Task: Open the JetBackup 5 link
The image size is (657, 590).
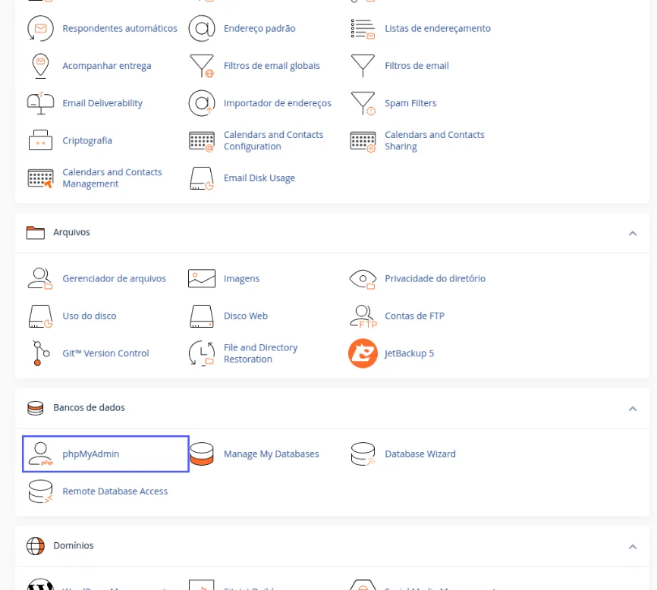Action: pos(409,353)
